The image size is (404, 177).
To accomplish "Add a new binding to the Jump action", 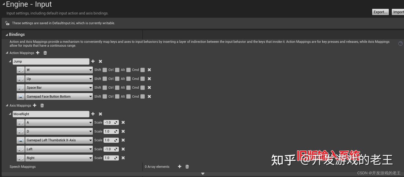I will pos(93,61).
